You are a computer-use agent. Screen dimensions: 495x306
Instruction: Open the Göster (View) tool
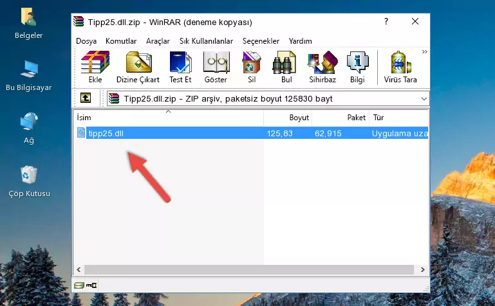(x=216, y=67)
